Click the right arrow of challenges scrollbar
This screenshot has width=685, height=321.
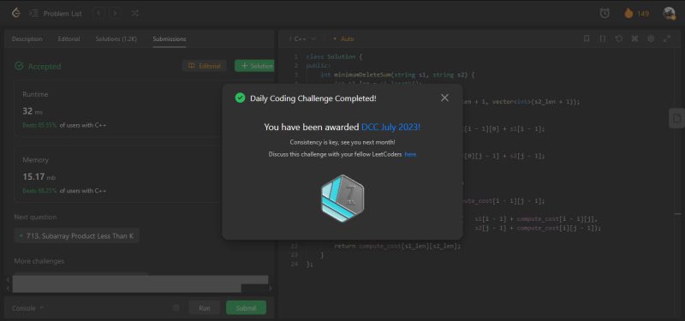coord(271,288)
